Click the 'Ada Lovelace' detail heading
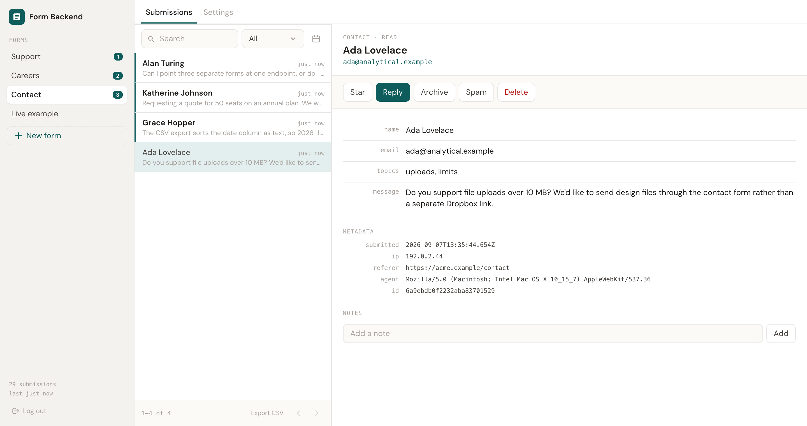 (375, 50)
